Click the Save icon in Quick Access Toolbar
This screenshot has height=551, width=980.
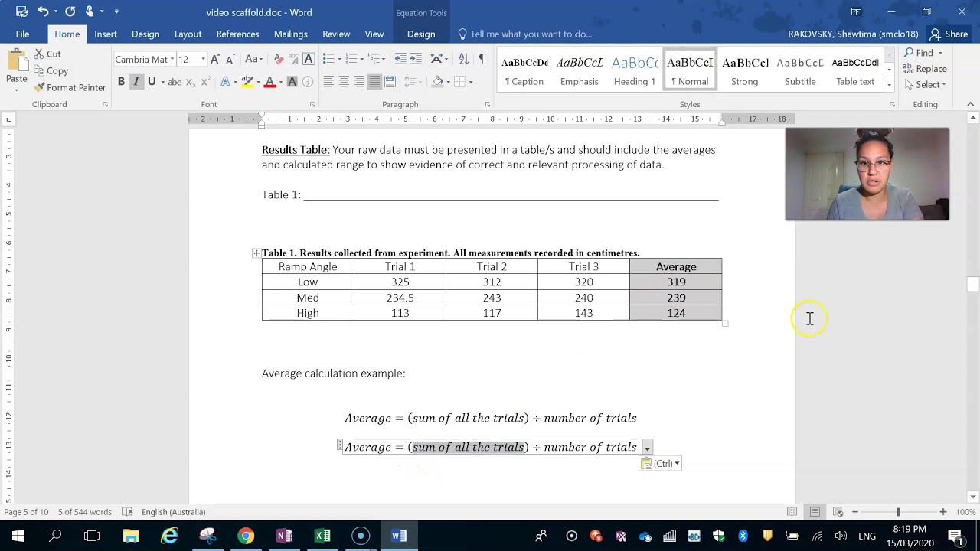coord(21,11)
